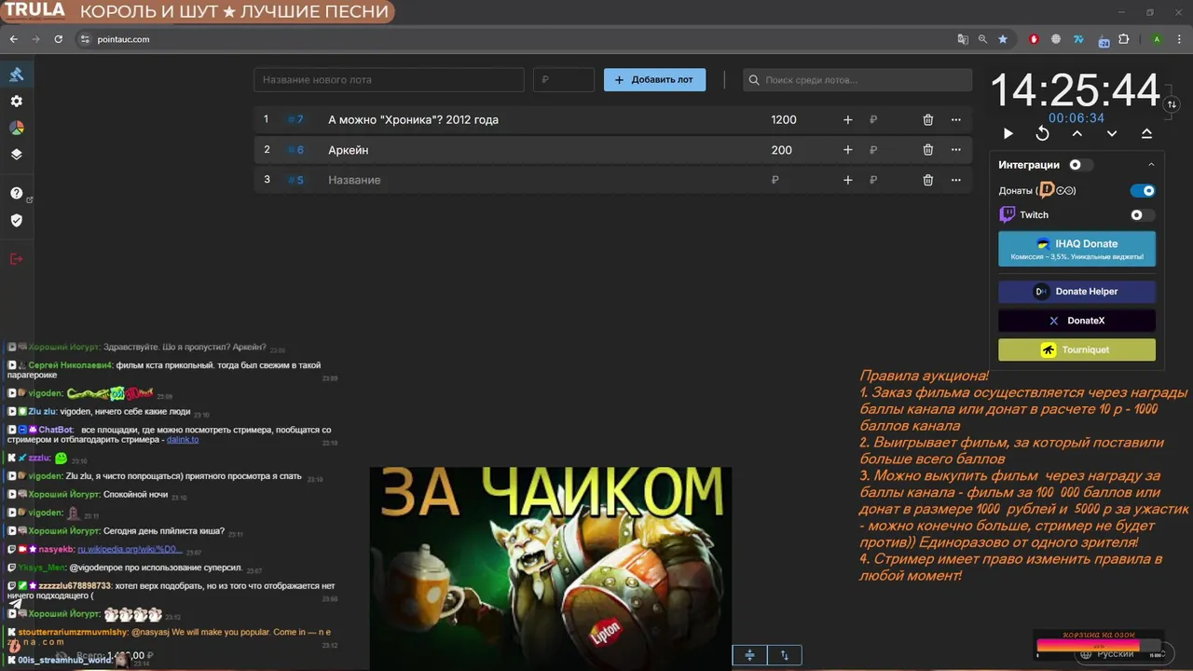Image resolution: width=1193 pixels, height=671 pixels.
Task: Click the red logout icon
Action: [16, 258]
